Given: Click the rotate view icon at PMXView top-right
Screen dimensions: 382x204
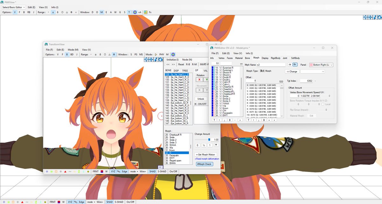Looking at the screenshot, I should coord(379,17).
